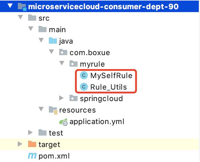Click the orange target folder icon
The image size is (200, 162).
tap(32, 144)
